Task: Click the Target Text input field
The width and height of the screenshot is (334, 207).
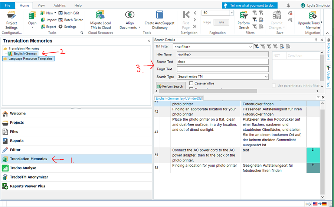Action: click(222, 69)
